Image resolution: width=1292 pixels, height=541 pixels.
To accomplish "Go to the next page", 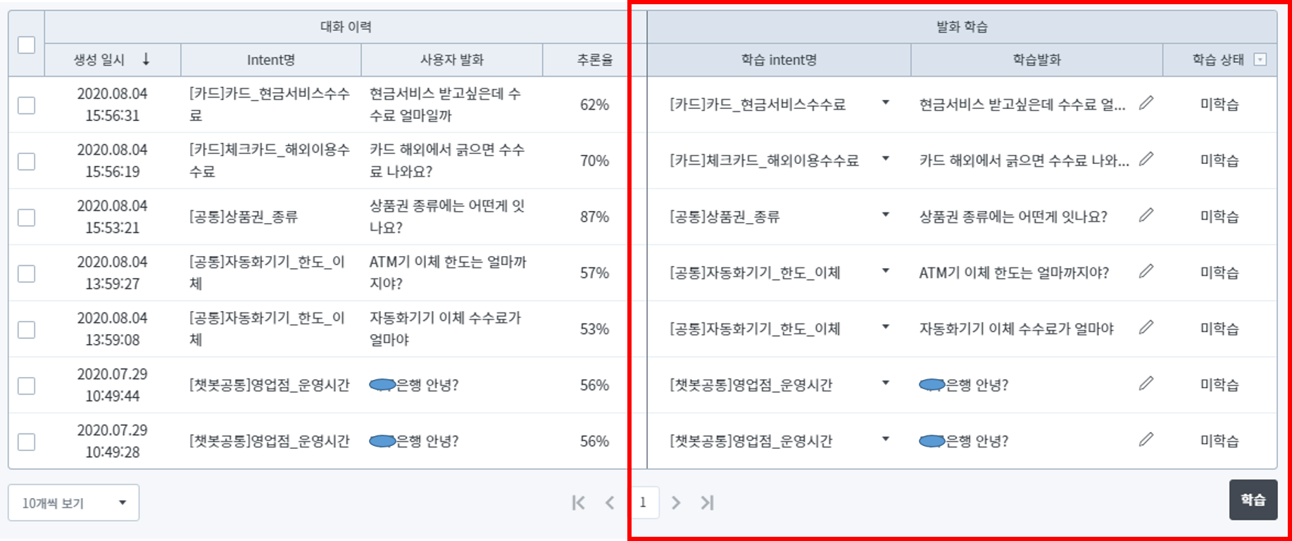I will pos(676,502).
